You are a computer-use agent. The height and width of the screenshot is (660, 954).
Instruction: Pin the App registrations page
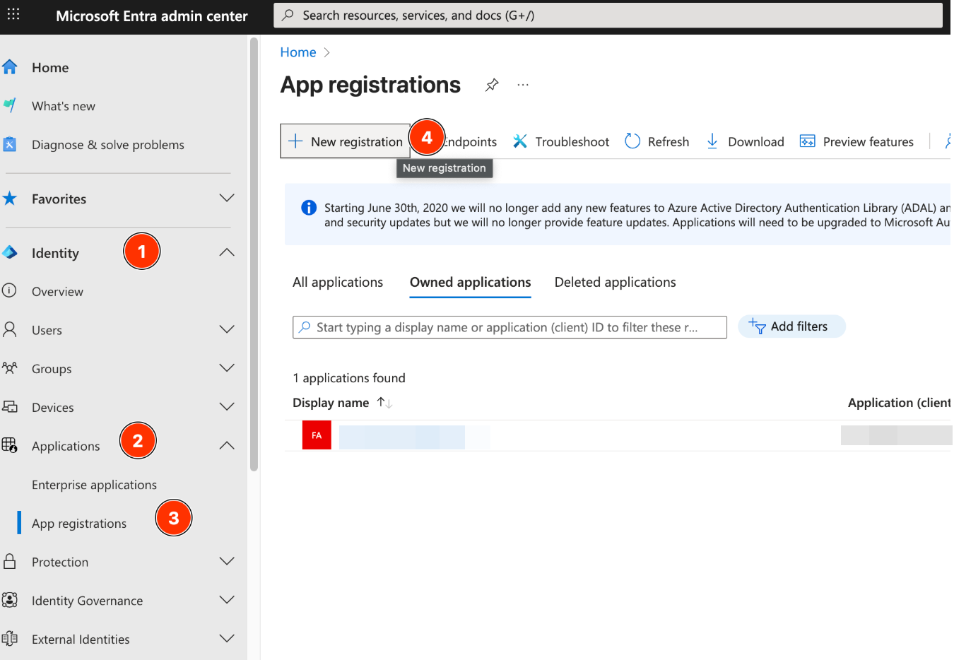pyautogui.click(x=492, y=85)
